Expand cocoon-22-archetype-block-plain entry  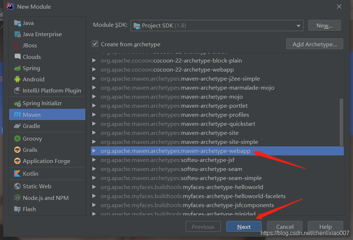click(x=94, y=60)
